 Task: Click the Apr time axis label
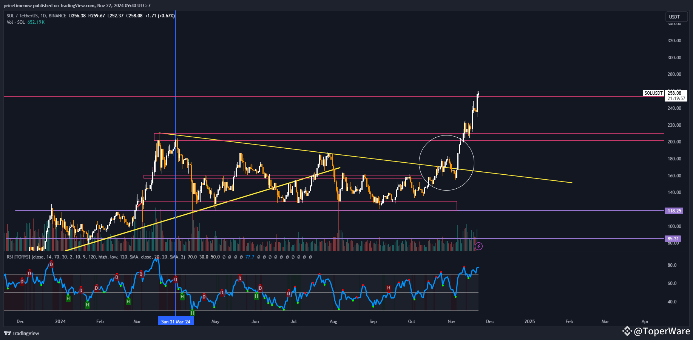pos(645,322)
